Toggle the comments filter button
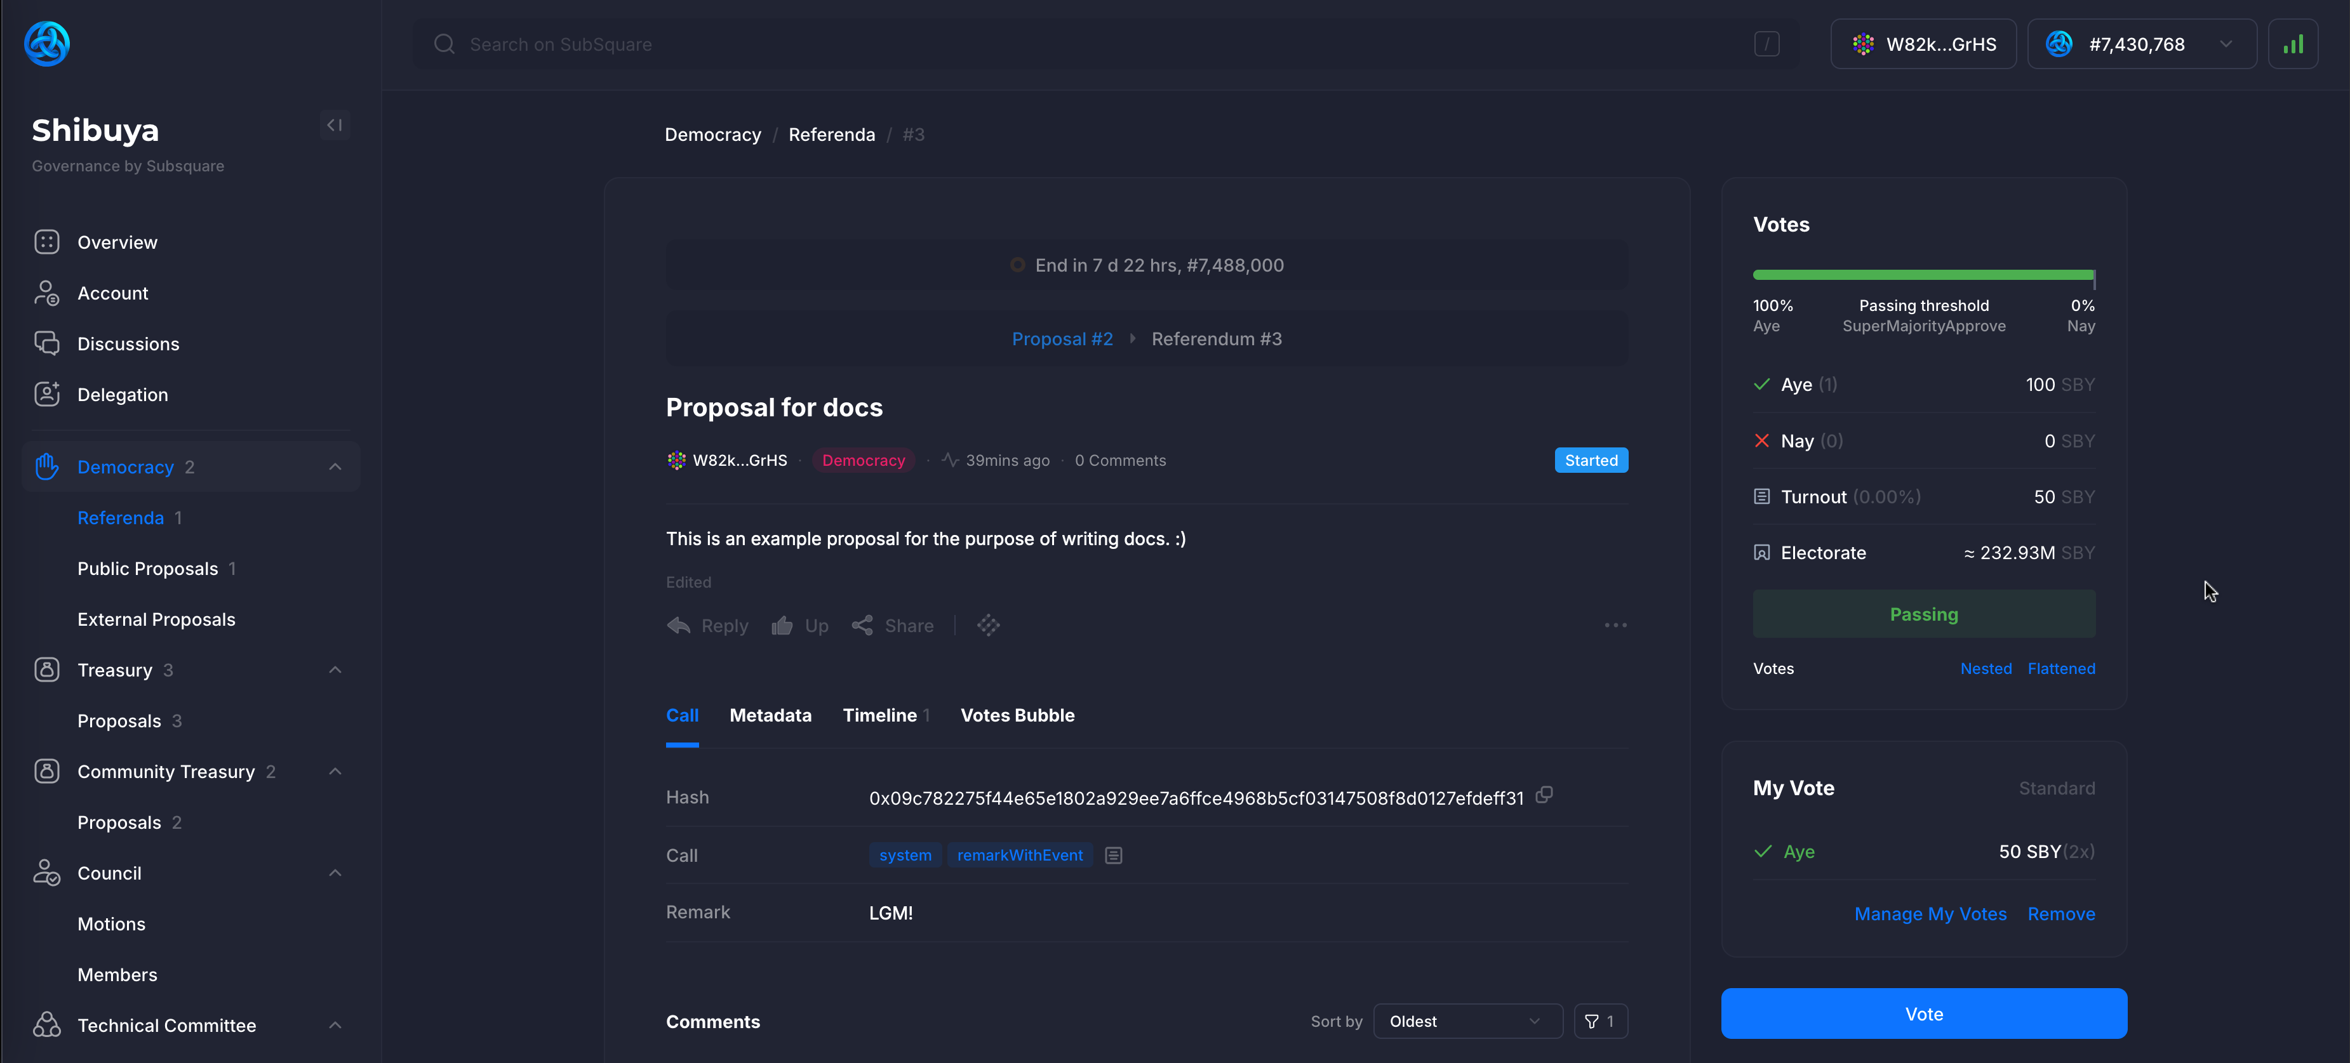Image resolution: width=2350 pixels, height=1063 pixels. tap(1600, 1021)
